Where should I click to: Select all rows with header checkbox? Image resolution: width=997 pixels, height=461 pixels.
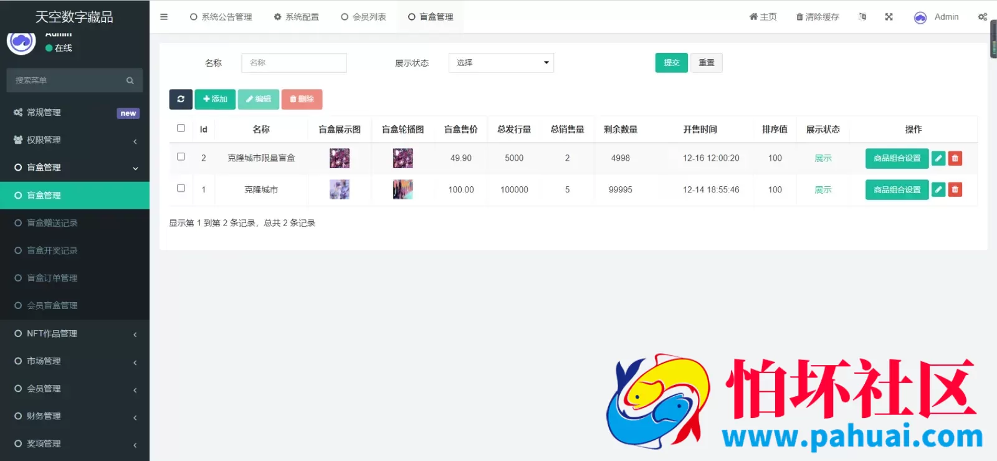point(181,128)
